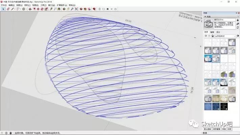Screen dimensions: 240x135
Task: Use the Zoom Extents crossed-arrows icon
Action: [76, 9]
